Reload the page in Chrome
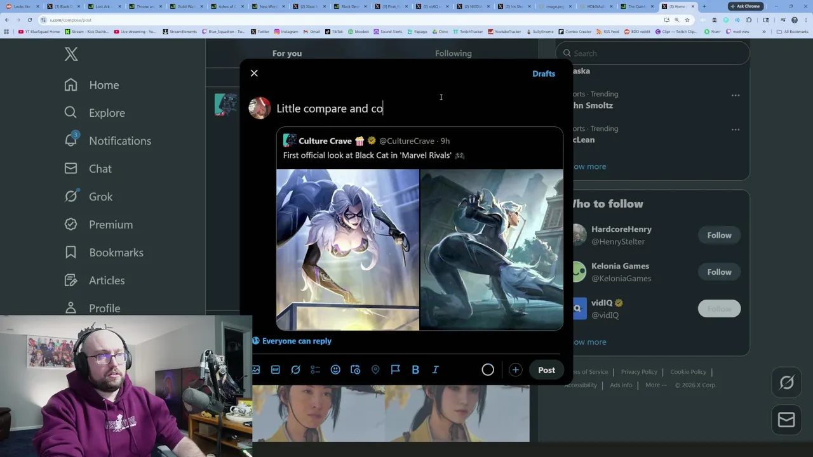 click(x=29, y=20)
